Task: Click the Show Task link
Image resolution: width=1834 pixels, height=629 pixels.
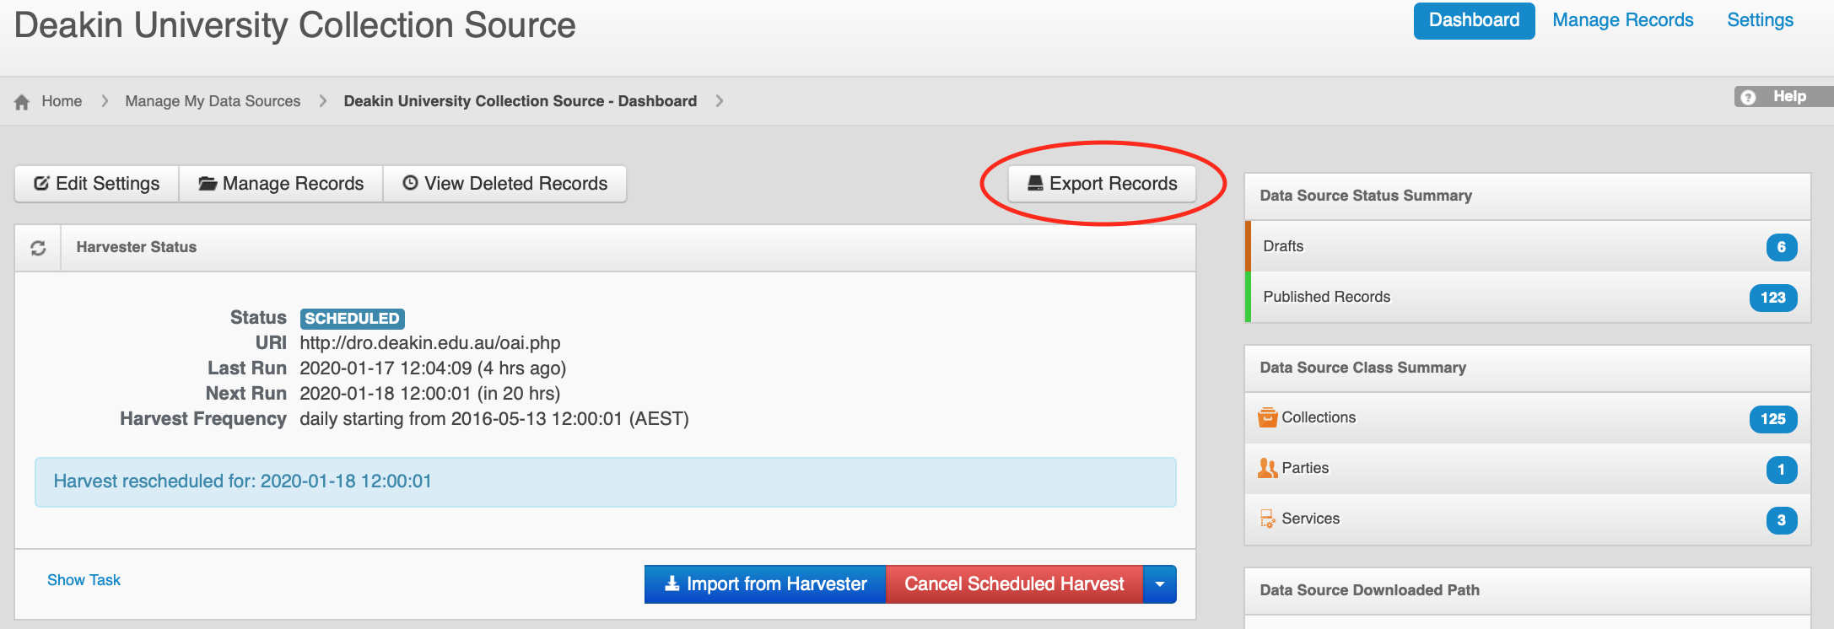Action: [x=84, y=580]
